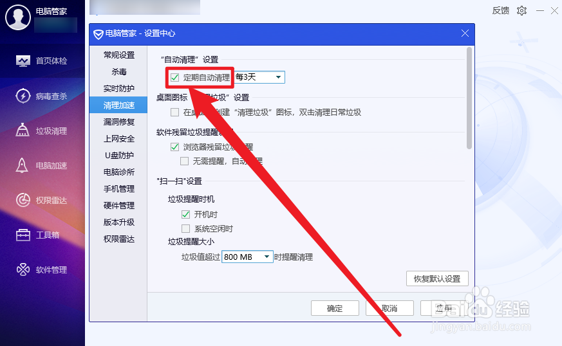The width and height of the screenshot is (562, 346).
Task: Select 清理加速 settings tab
Action: pos(118,105)
